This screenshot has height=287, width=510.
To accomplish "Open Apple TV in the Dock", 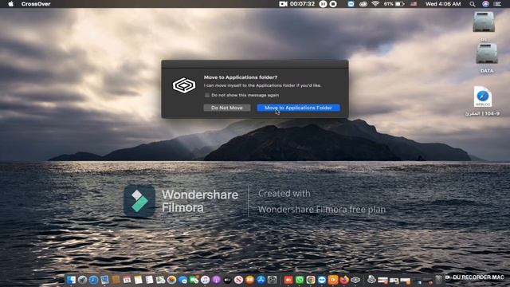I will pos(227,280).
